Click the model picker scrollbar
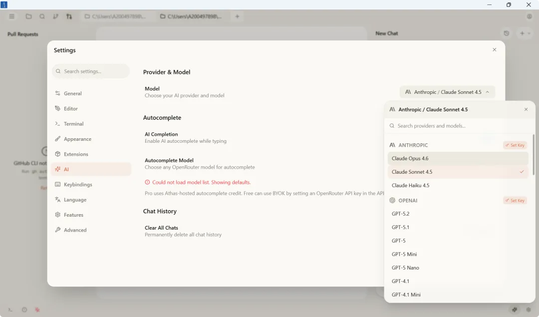 coord(533,155)
